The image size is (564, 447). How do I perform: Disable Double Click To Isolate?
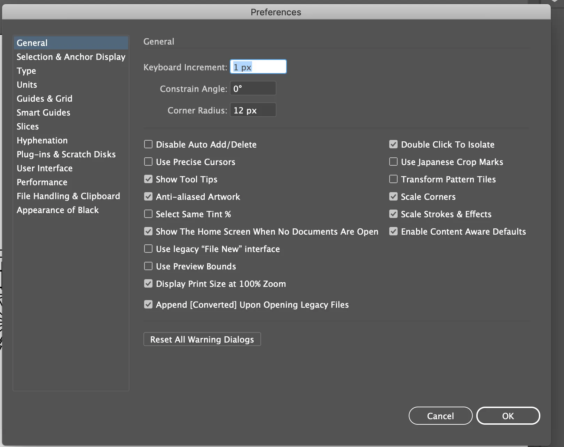click(x=393, y=144)
